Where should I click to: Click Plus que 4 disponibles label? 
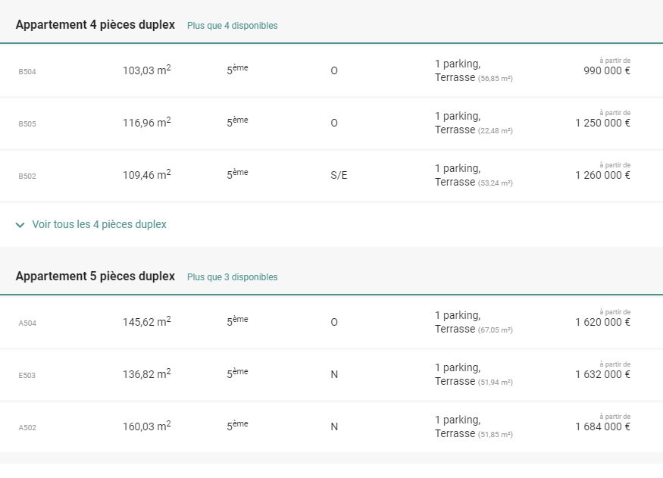tap(232, 26)
